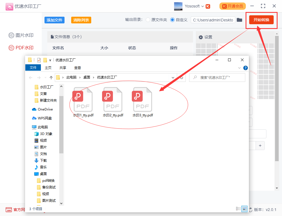Open 3D 对象 folder in sidebar

click(x=43, y=134)
